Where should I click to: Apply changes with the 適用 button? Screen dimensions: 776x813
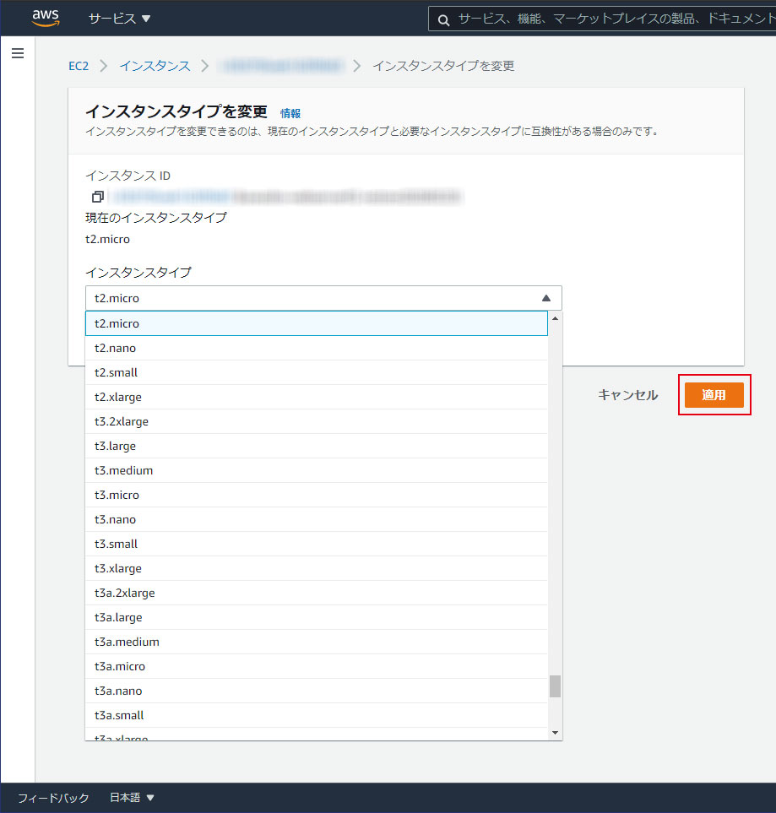[x=714, y=394]
